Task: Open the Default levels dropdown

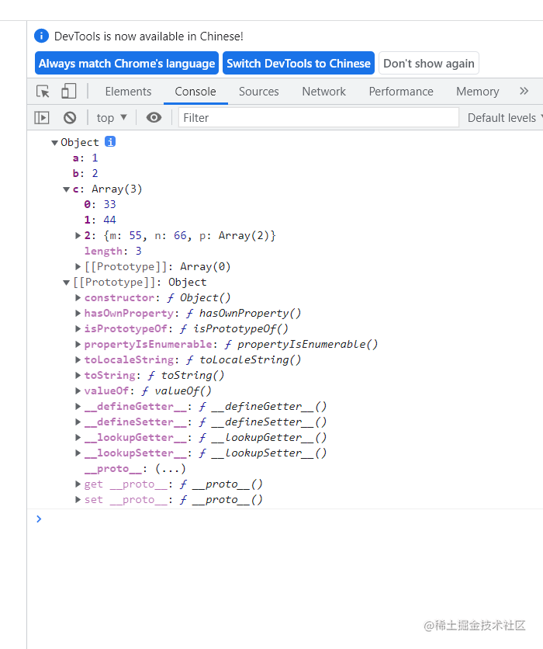Action: click(x=504, y=118)
